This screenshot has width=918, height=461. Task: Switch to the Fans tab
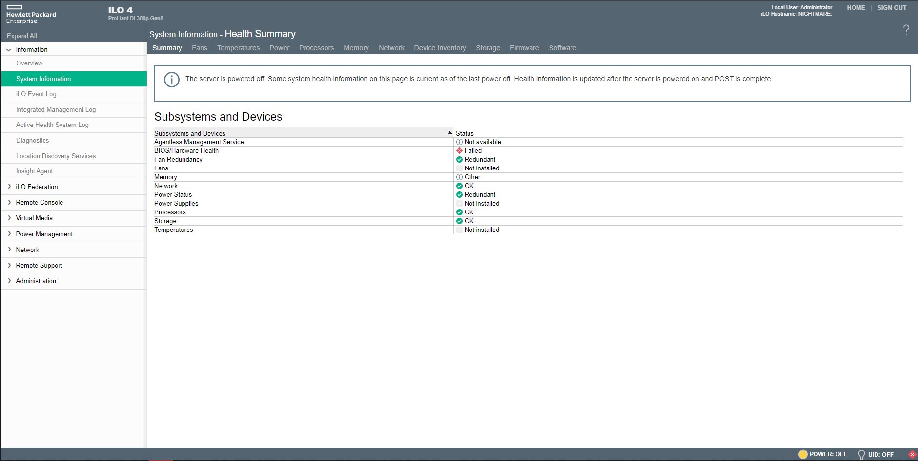point(200,48)
